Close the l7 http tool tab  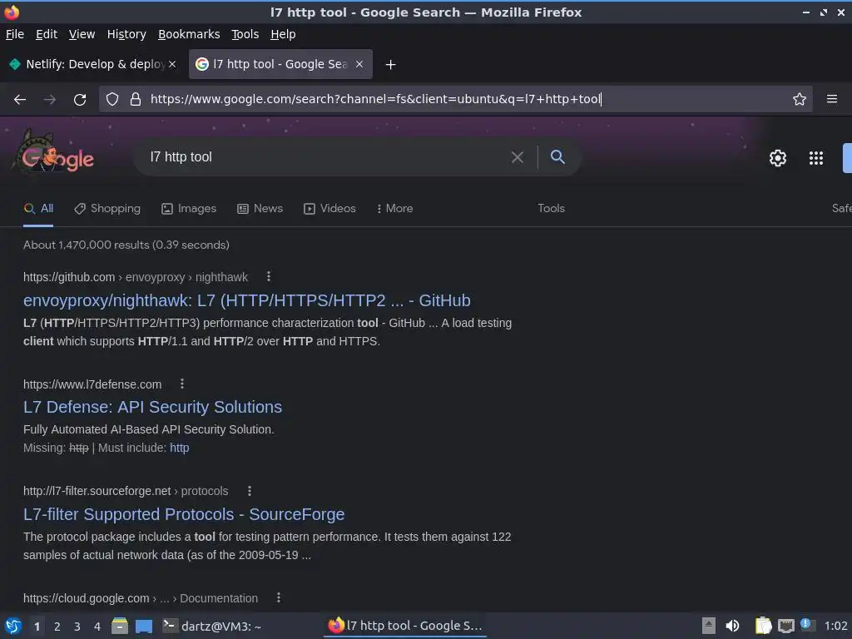tap(359, 64)
